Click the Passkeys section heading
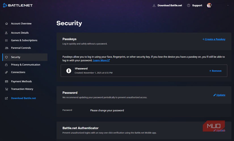This screenshot has width=234, height=141. [69, 39]
